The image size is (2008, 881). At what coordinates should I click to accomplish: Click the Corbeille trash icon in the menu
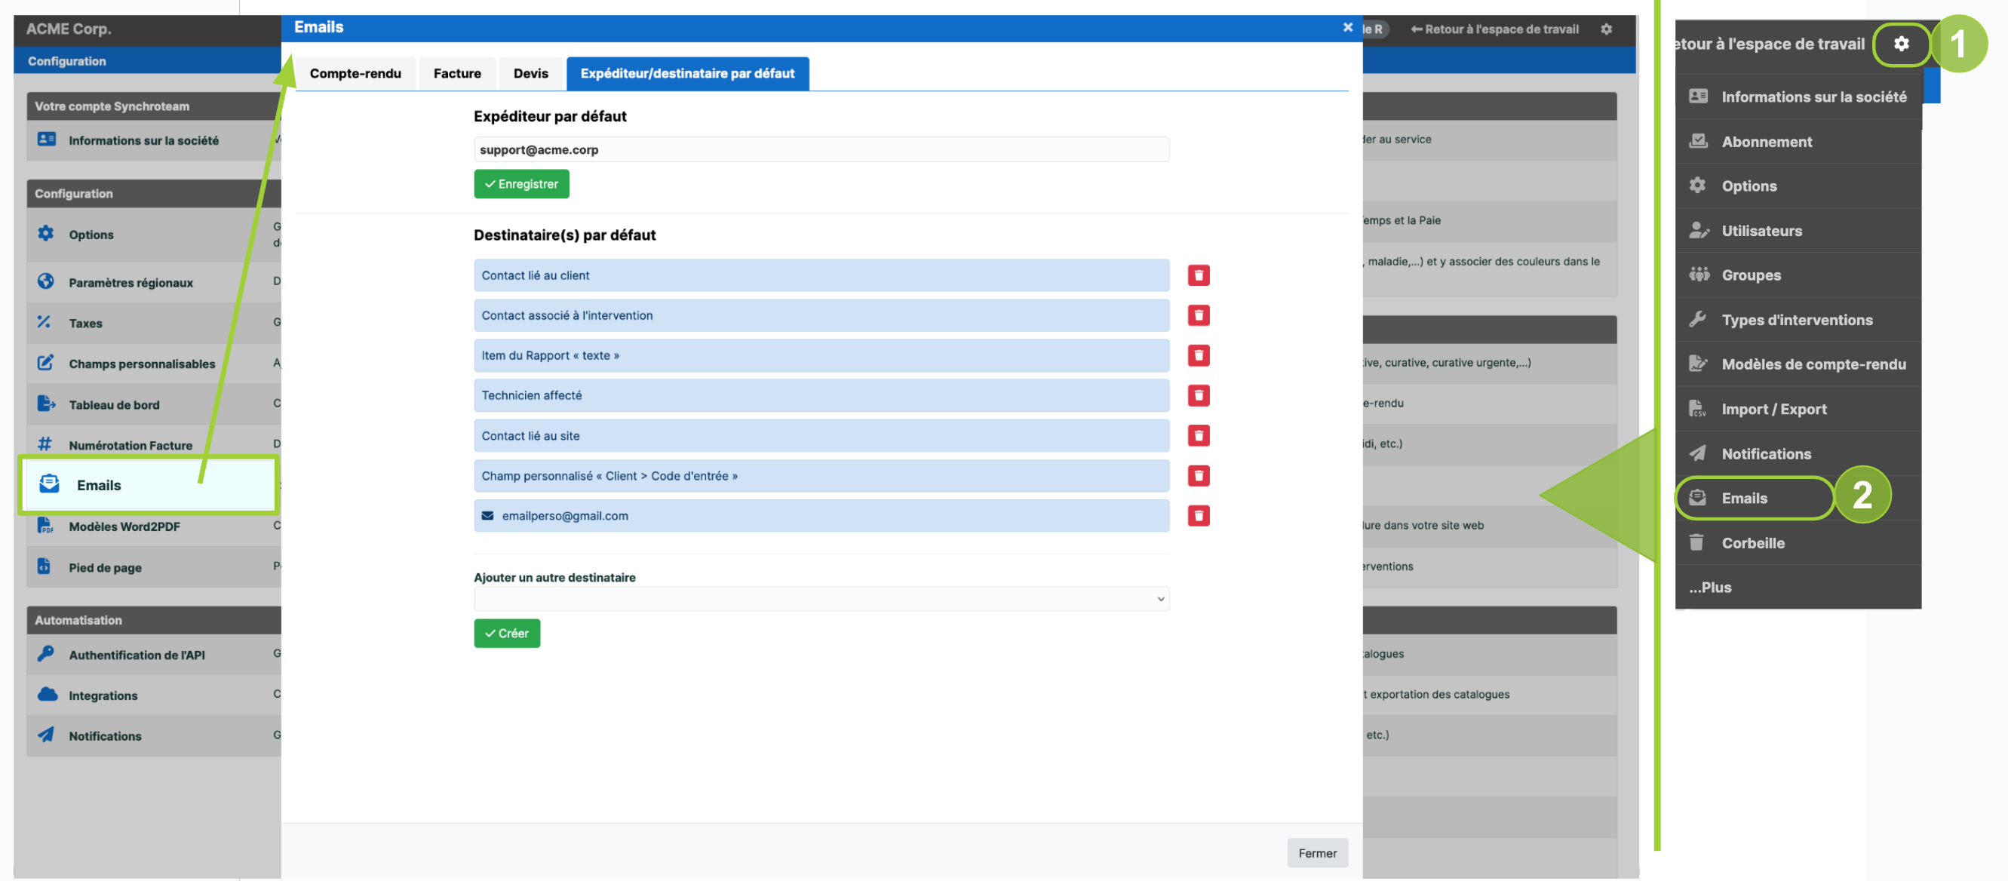coord(1696,542)
